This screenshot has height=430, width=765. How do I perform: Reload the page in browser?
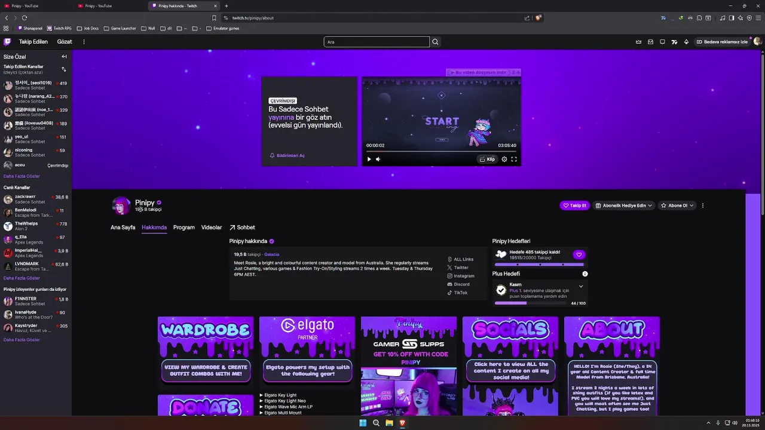tap(25, 18)
